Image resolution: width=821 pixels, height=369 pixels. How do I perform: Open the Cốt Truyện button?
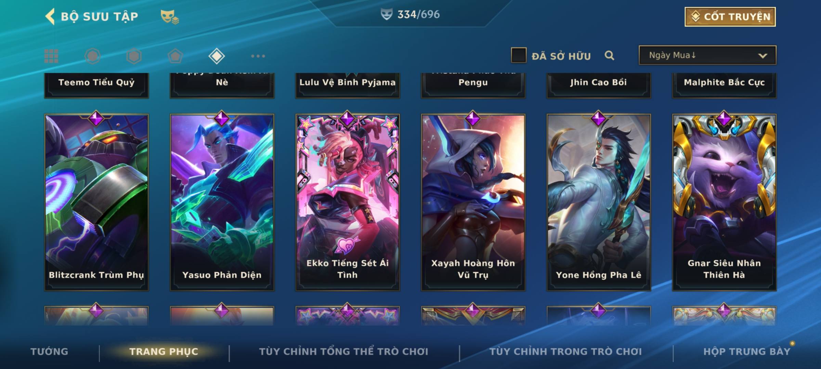730,17
